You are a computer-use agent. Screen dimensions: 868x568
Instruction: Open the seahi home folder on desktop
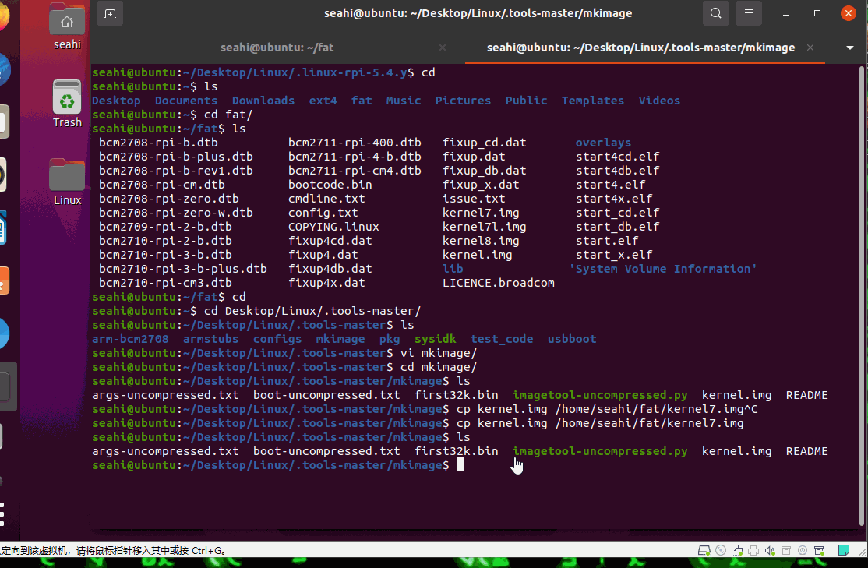[67, 26]
